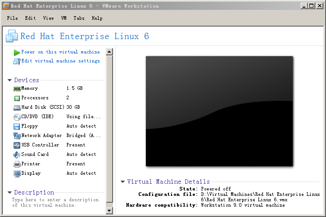Screen dimensions: 326x217
Task: Select the Display monitor icon
Action: coord(17,173)
